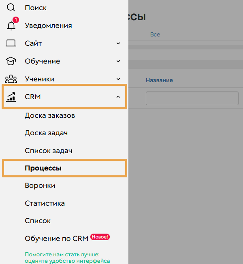Expand the Сайт submenu chevron

(x=118, y=43)
